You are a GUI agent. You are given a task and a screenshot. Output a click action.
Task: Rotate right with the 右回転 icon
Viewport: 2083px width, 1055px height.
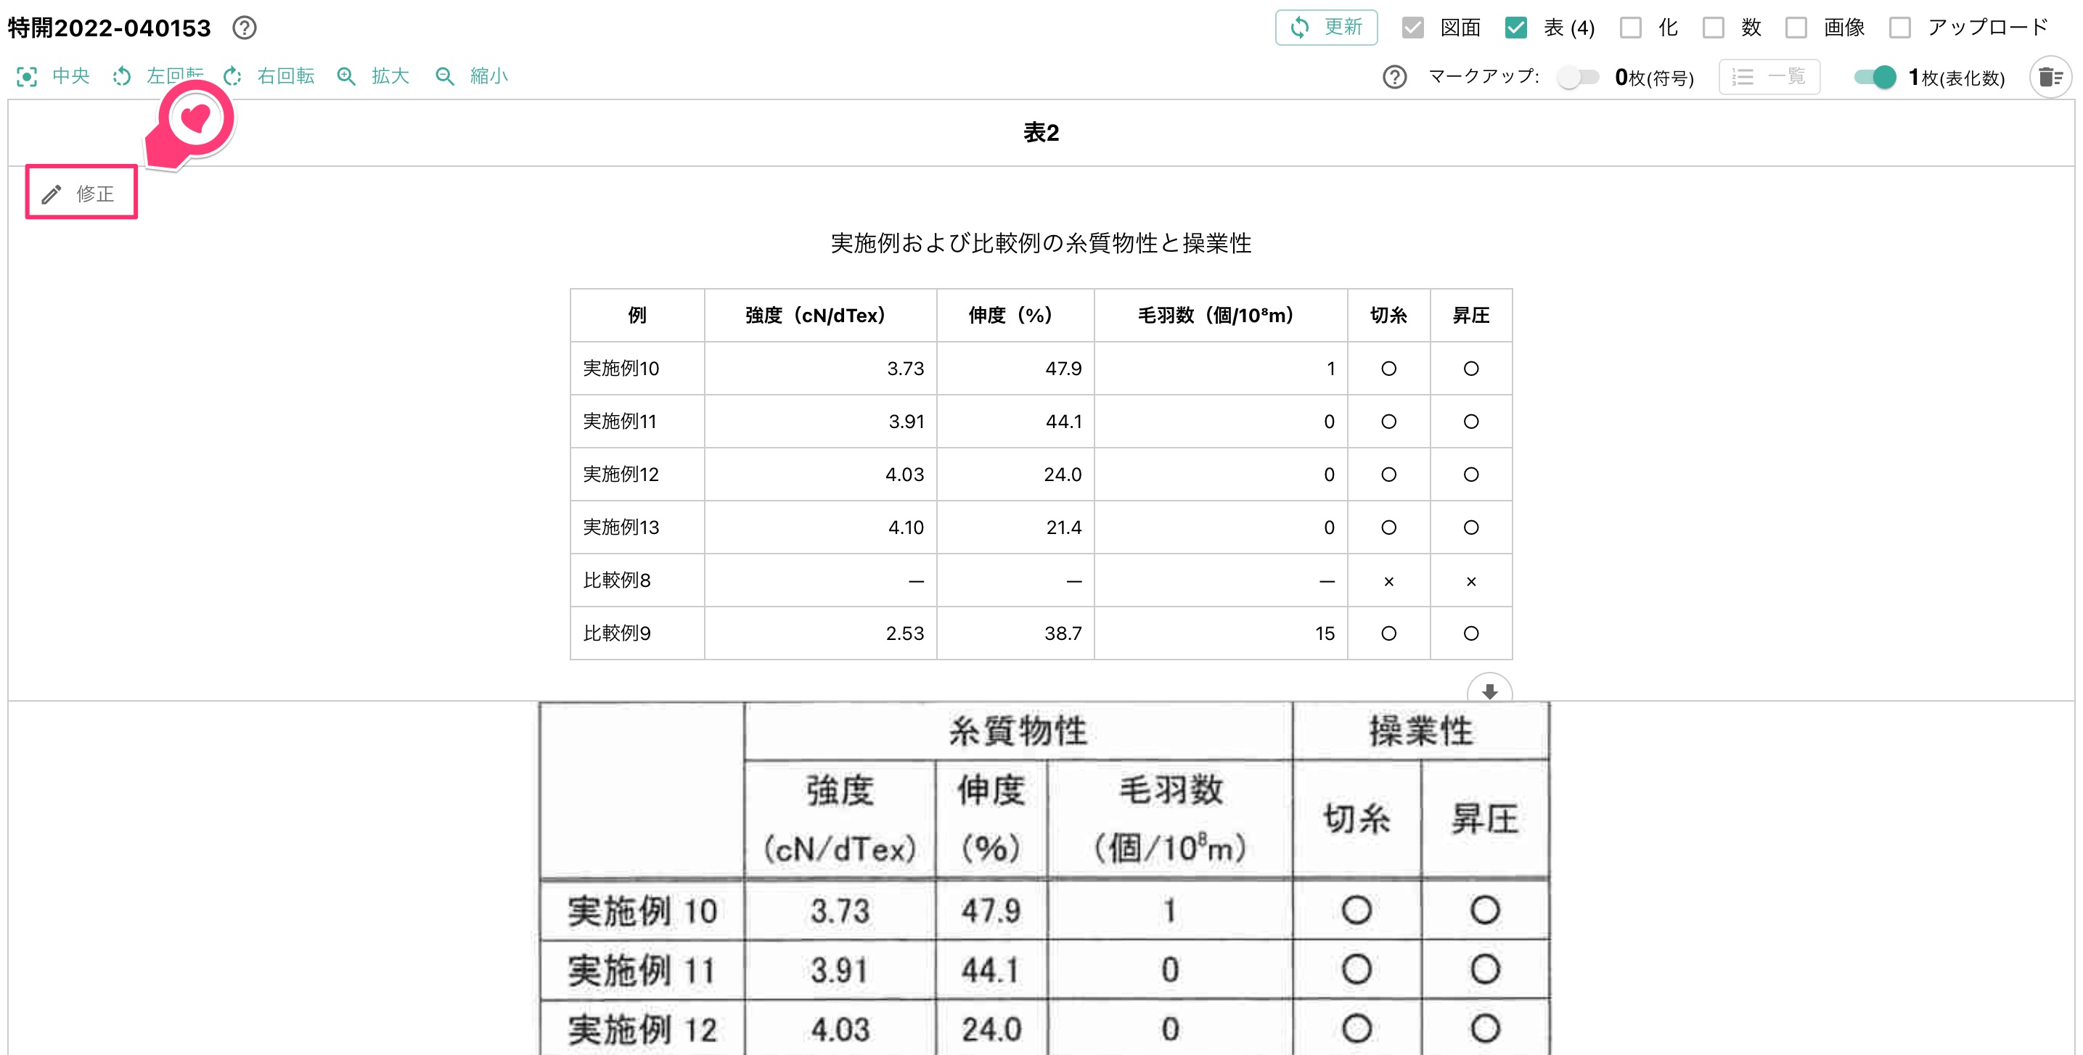click(233, 77)
